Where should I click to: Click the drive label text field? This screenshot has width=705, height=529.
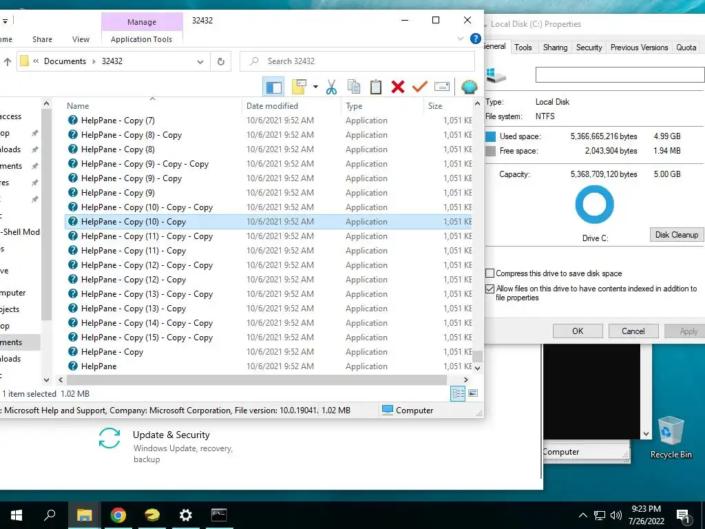(x=620, y=74)
